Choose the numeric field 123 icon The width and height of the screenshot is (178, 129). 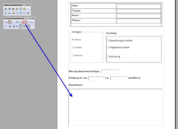click(x=10, y=13)
